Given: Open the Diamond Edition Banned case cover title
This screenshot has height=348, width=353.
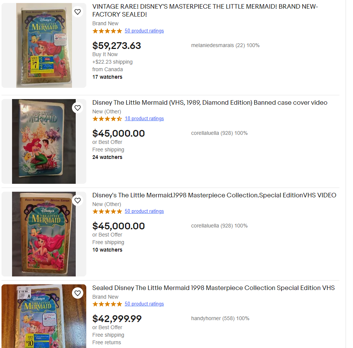Looking at the screenshot, I should point(210,102).
